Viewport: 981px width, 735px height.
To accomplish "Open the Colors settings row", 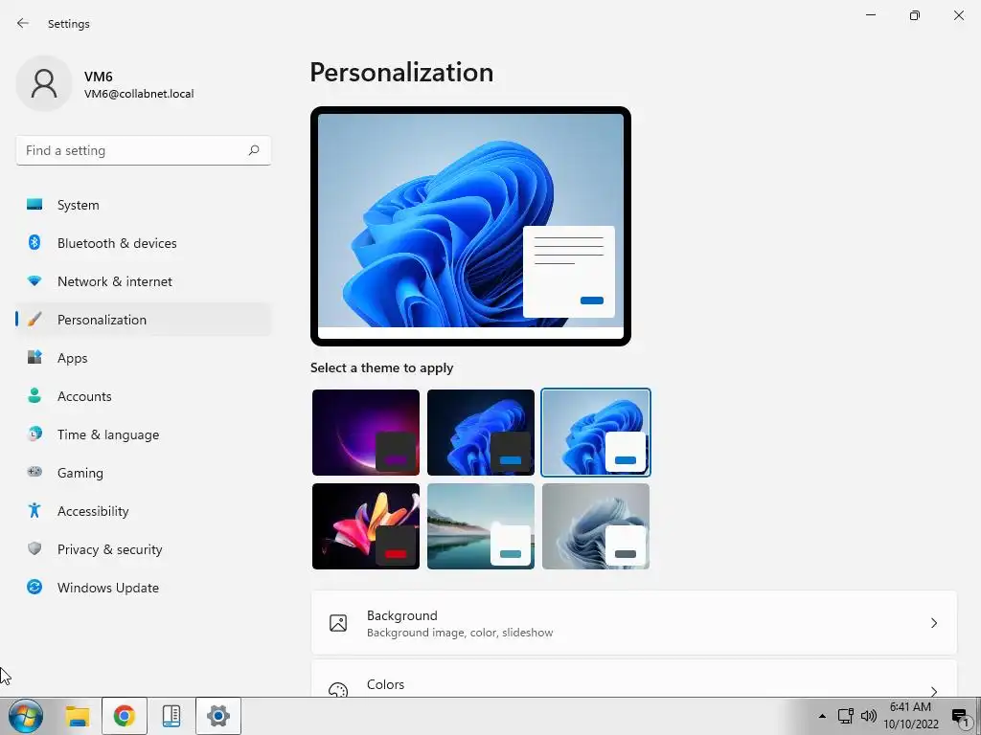I will pos(634,679).
